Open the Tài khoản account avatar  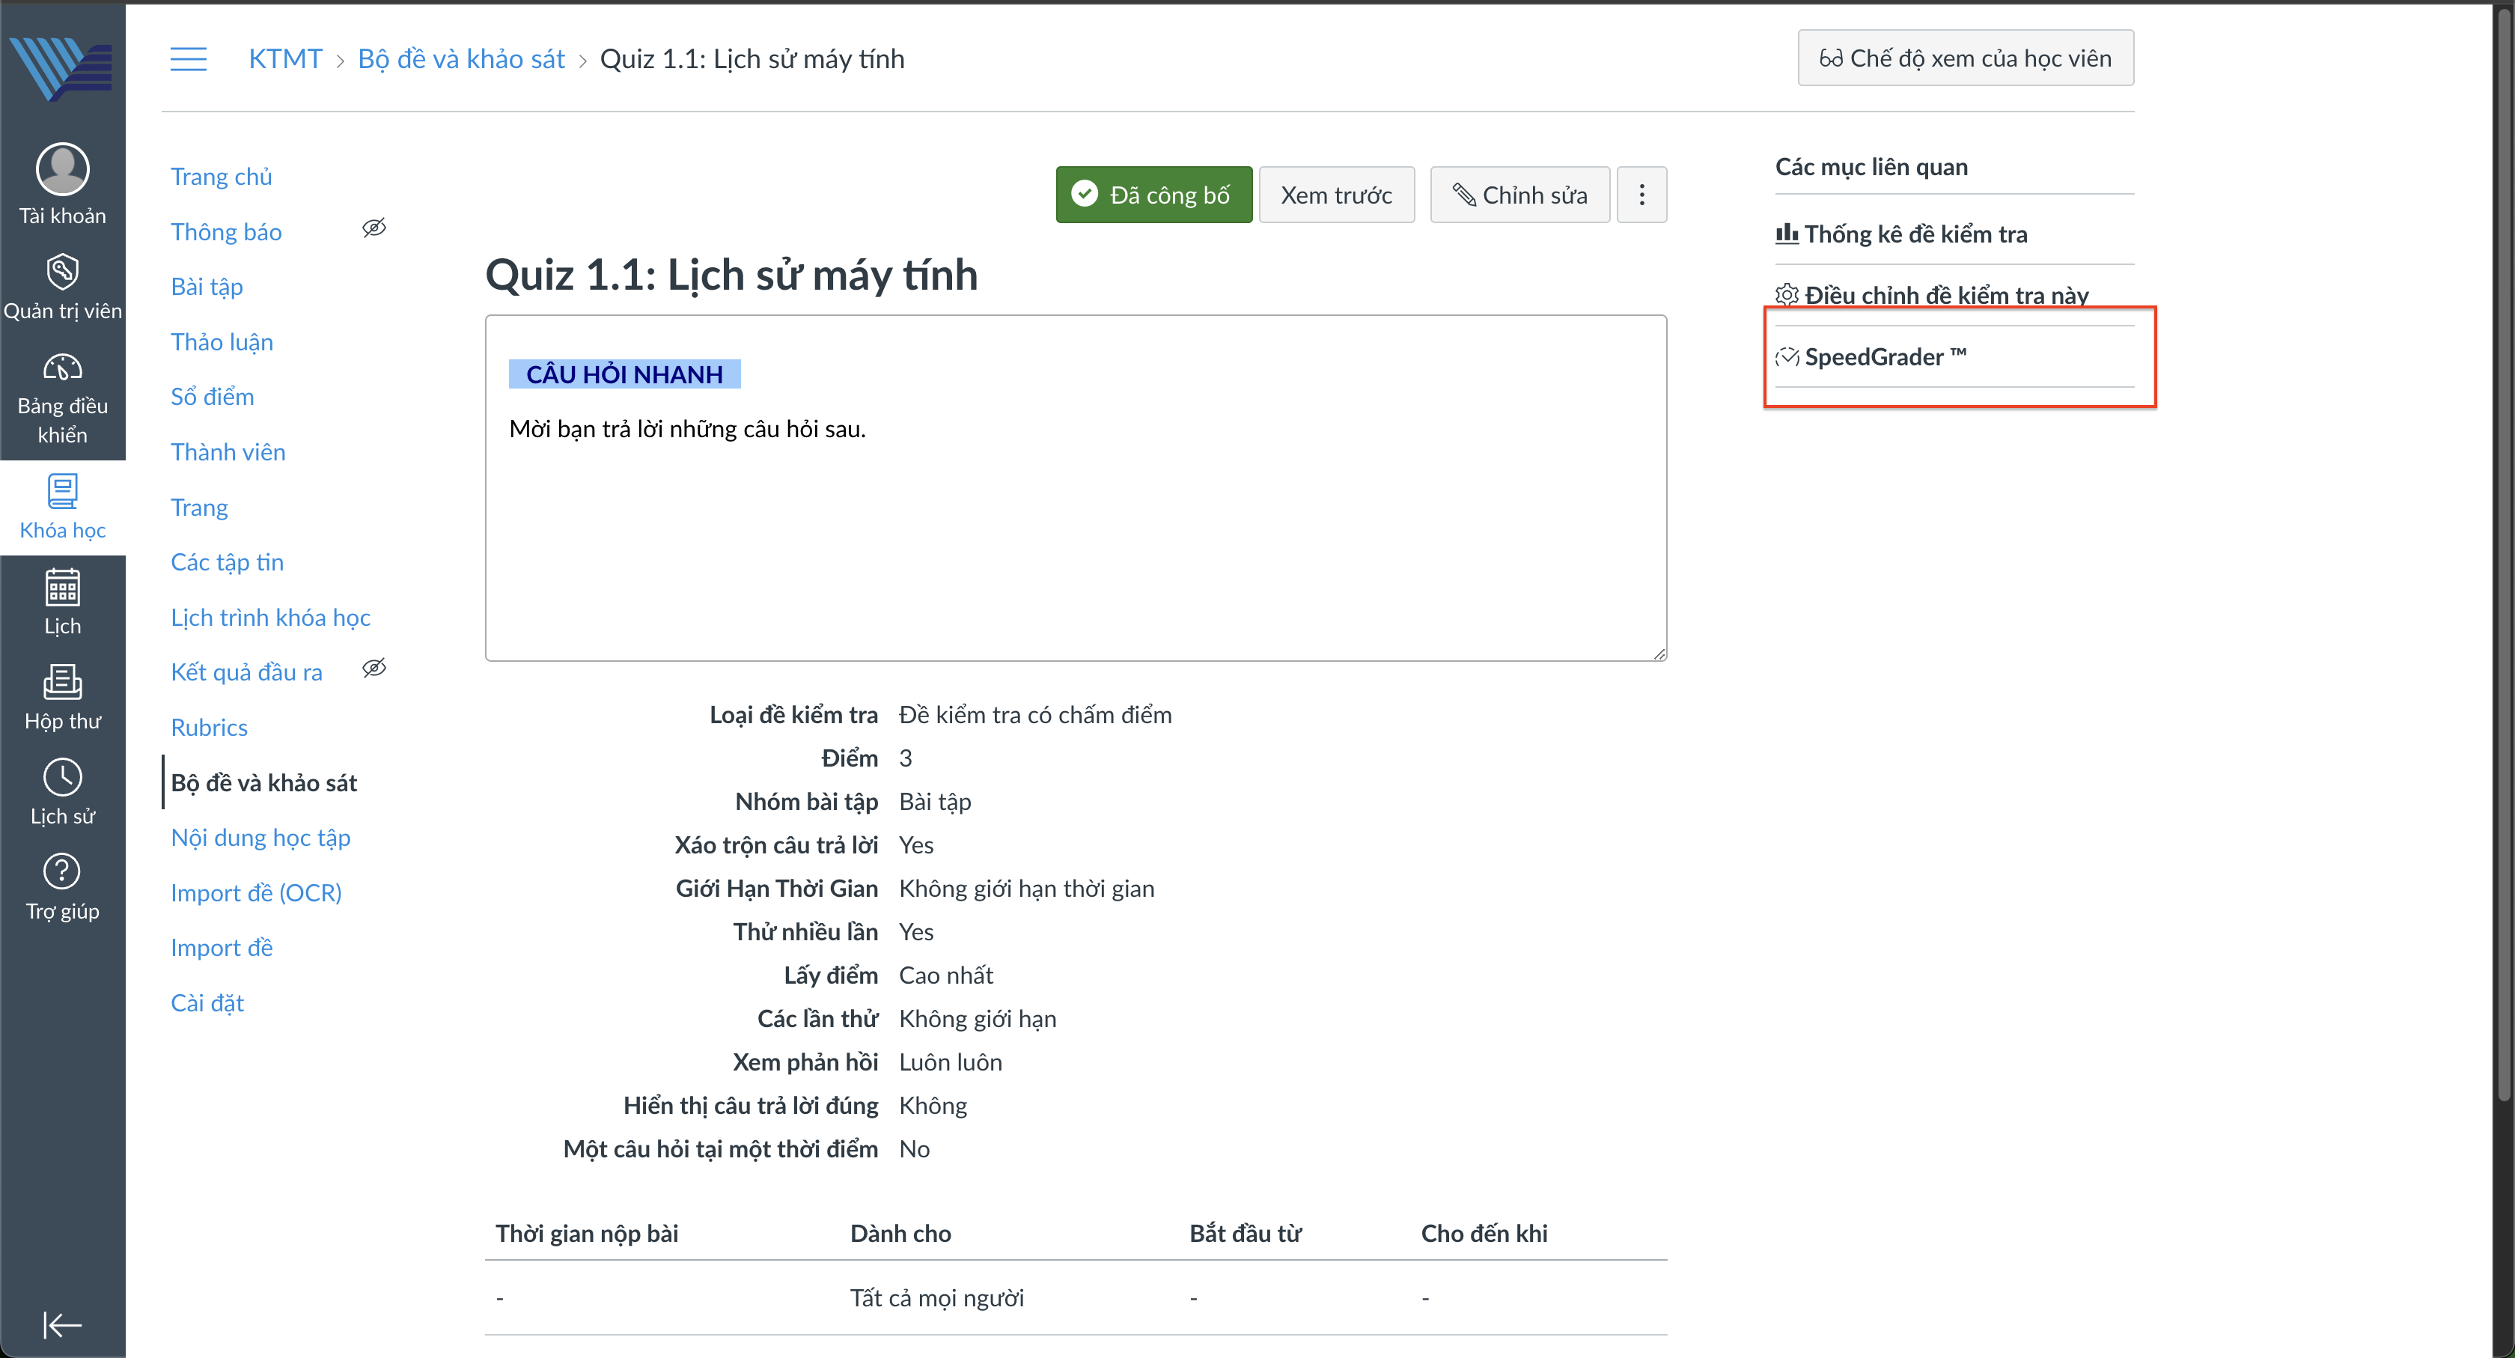(62, 170)
